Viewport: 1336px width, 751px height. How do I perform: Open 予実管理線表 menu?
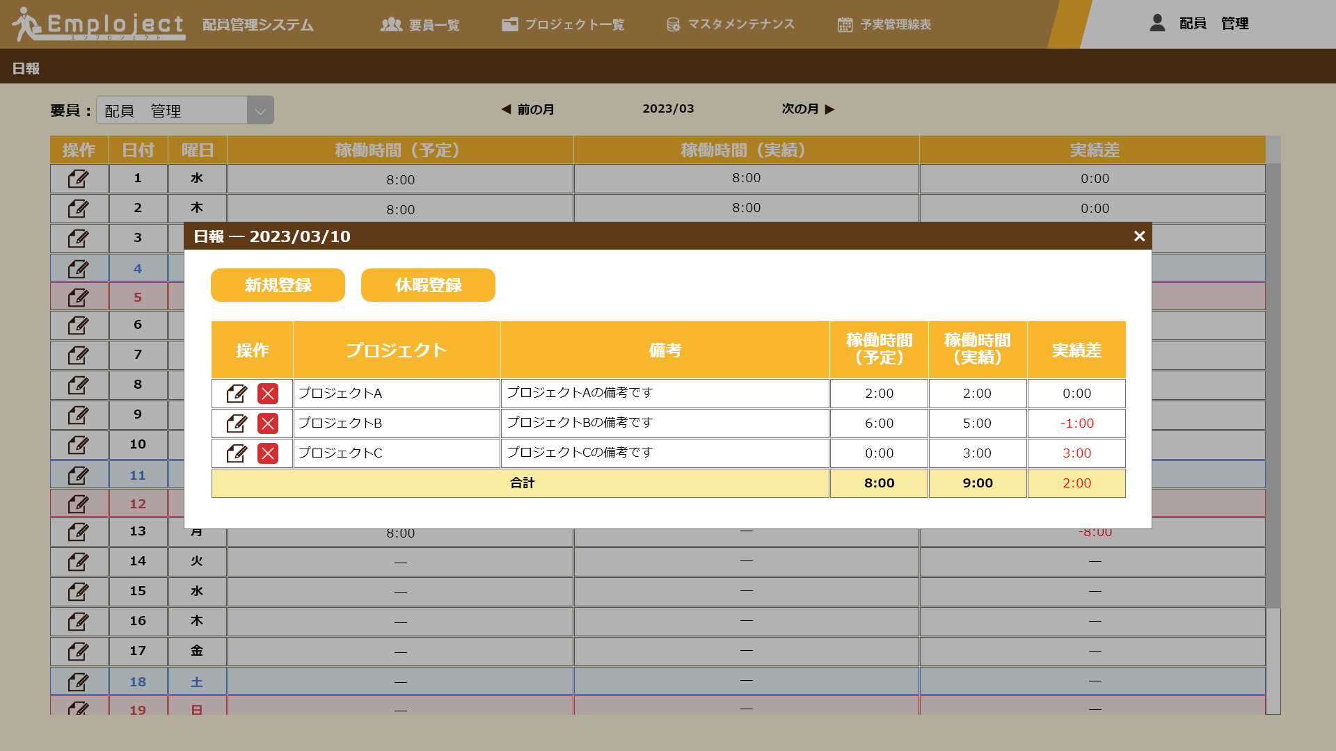884,25
